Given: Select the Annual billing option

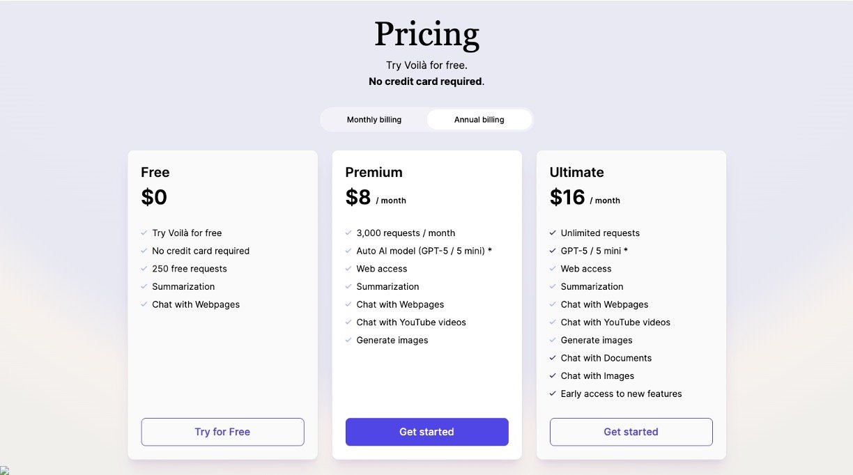Looking at the screenshot, I should tap(479, 120).
